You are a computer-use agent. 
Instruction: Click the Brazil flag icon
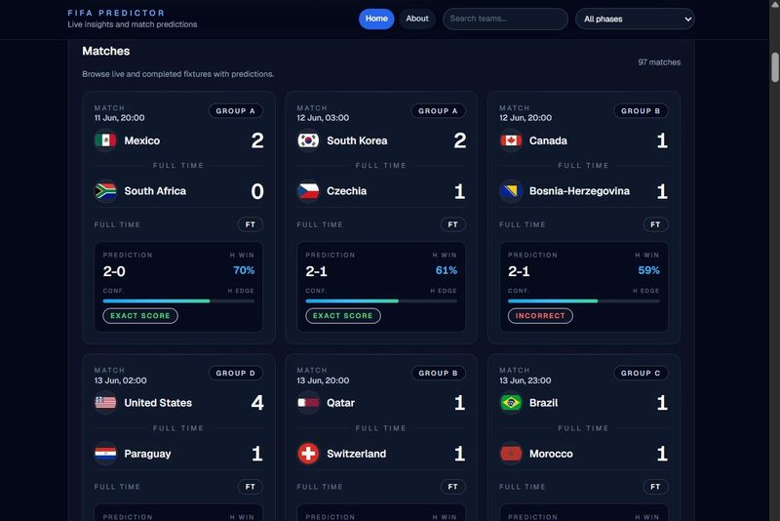tap(511, 403)
